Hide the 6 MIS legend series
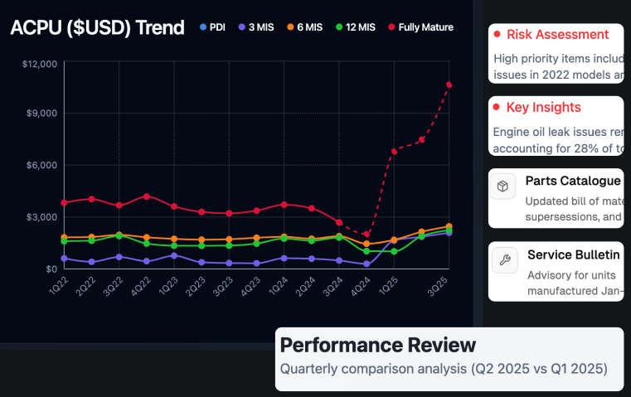 pos(303,27)
